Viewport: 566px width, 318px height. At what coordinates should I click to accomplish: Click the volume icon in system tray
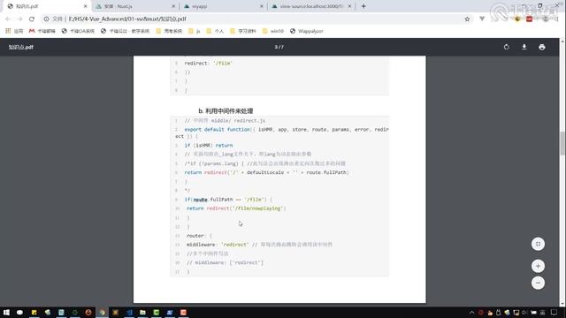524,313
